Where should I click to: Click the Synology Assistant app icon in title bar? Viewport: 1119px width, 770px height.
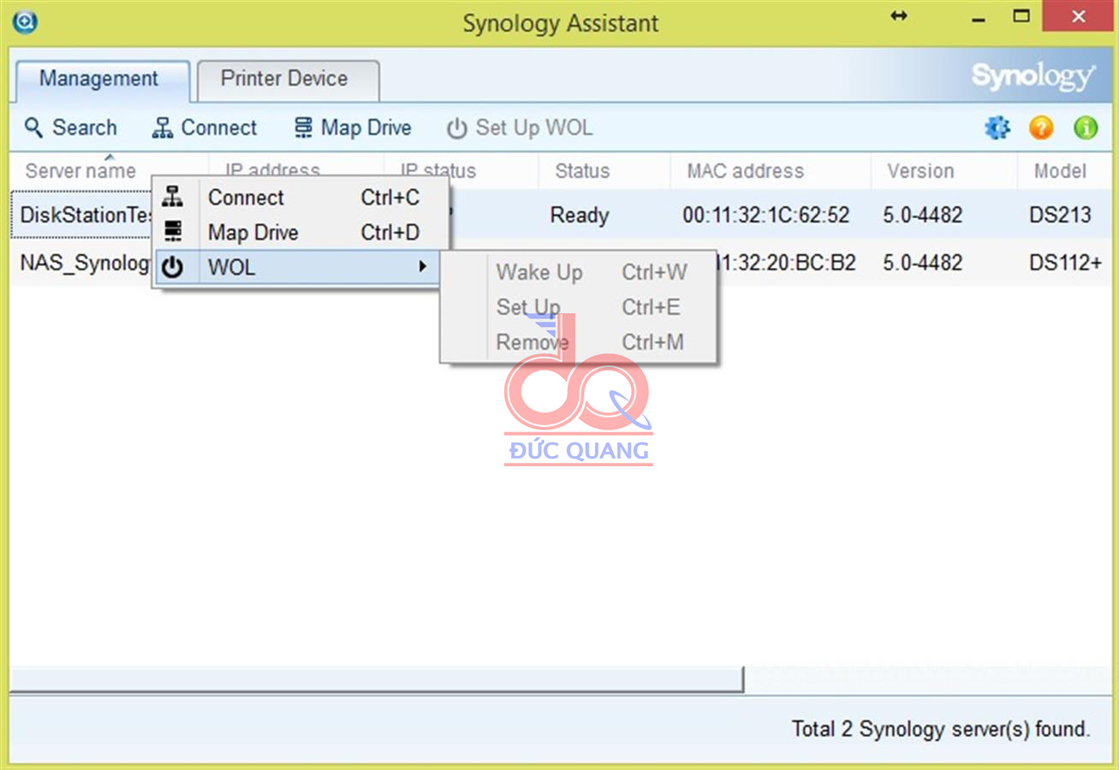point(25,22)
